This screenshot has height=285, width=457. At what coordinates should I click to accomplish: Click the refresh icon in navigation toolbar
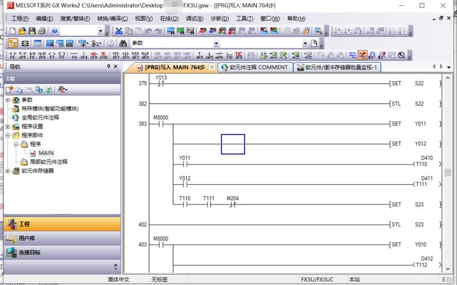coord(49,89)
